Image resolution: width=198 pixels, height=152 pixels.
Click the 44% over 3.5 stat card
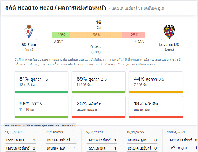click(156, 82)
